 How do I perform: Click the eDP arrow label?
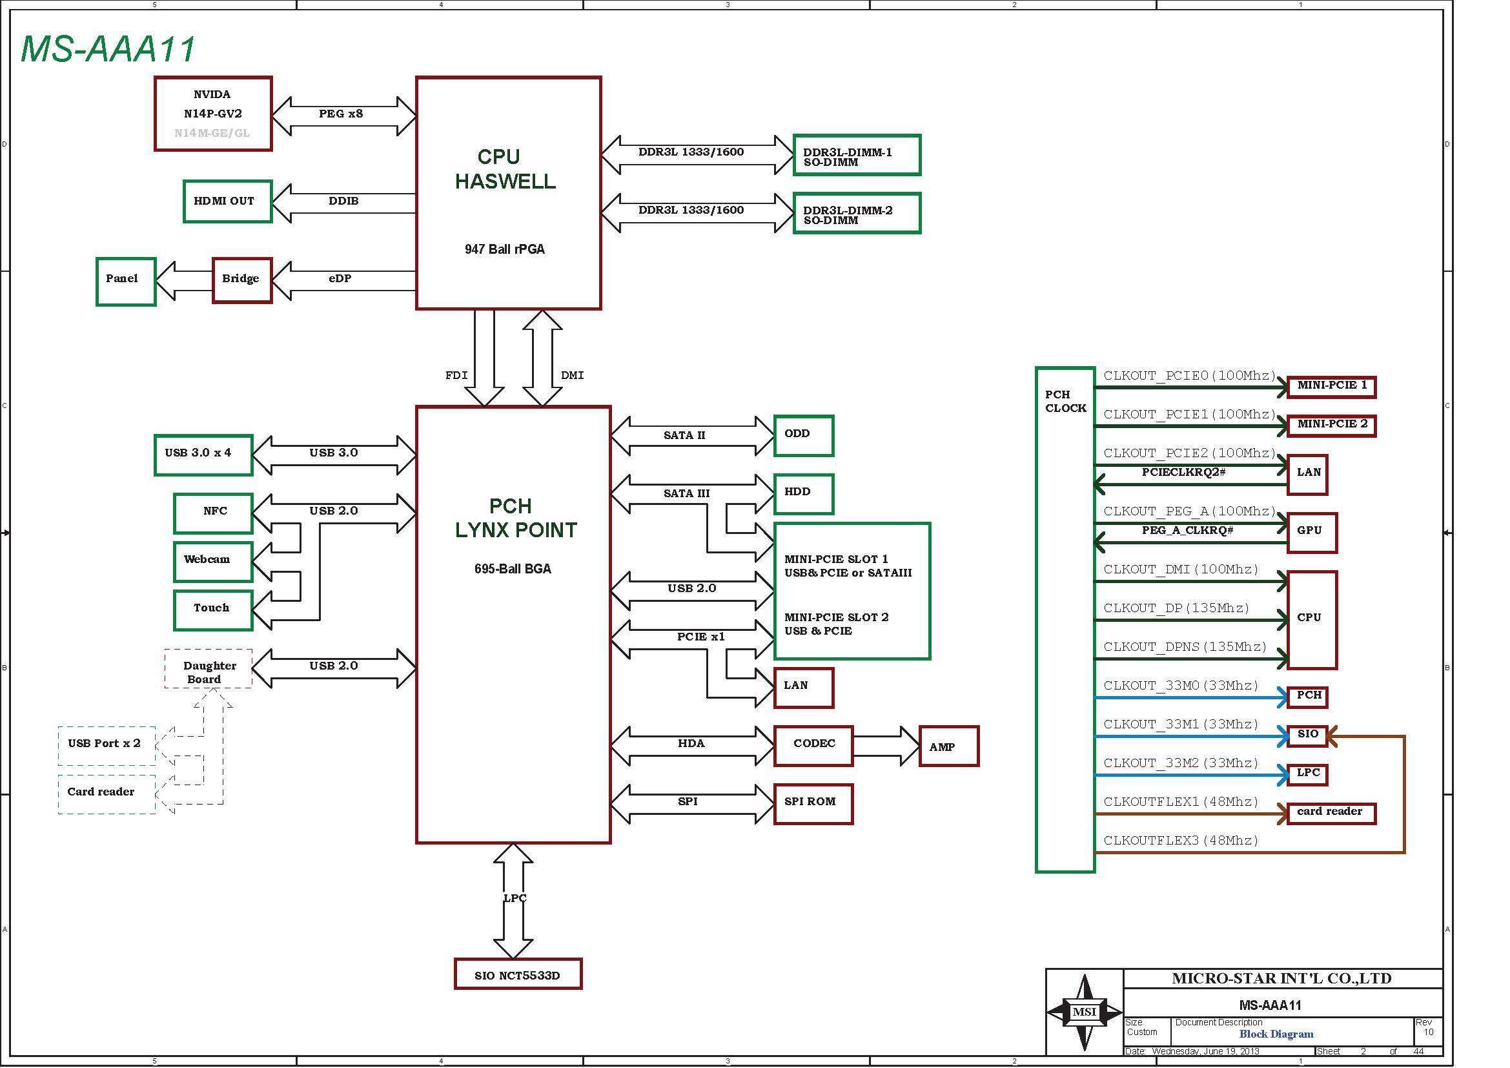tap(340, 278)
